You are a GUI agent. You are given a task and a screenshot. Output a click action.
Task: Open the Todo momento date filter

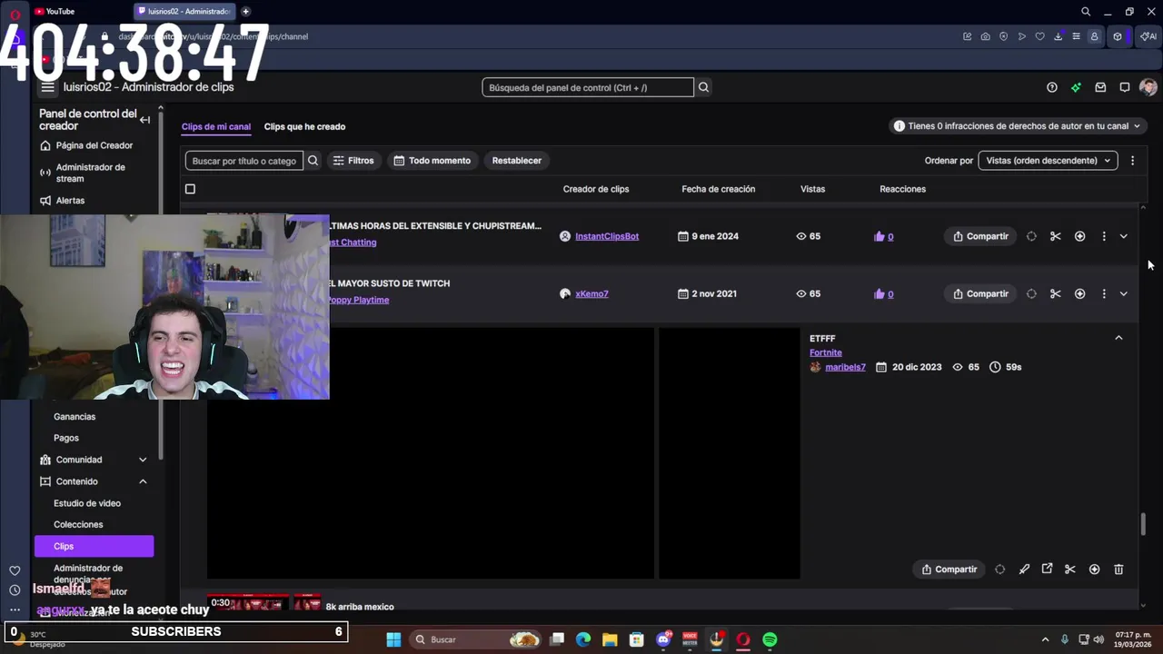tap(432, 161)
